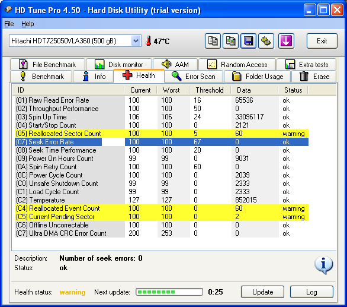Open the options gears icon

(266, 41)
